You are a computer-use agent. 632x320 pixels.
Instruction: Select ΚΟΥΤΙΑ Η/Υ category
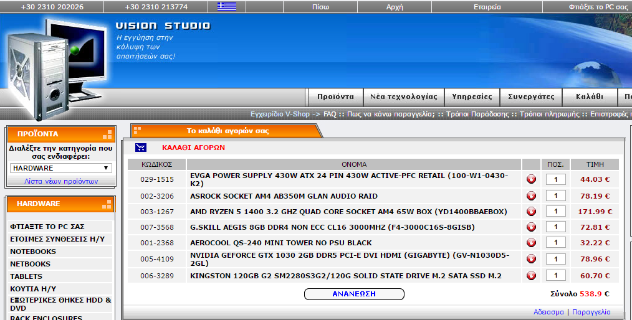(60, 289)
